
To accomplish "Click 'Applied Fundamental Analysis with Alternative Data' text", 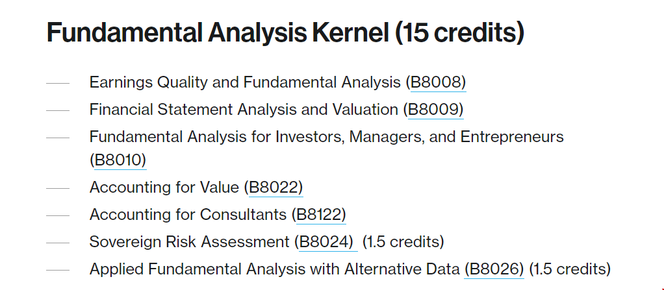I will [275, 269].
